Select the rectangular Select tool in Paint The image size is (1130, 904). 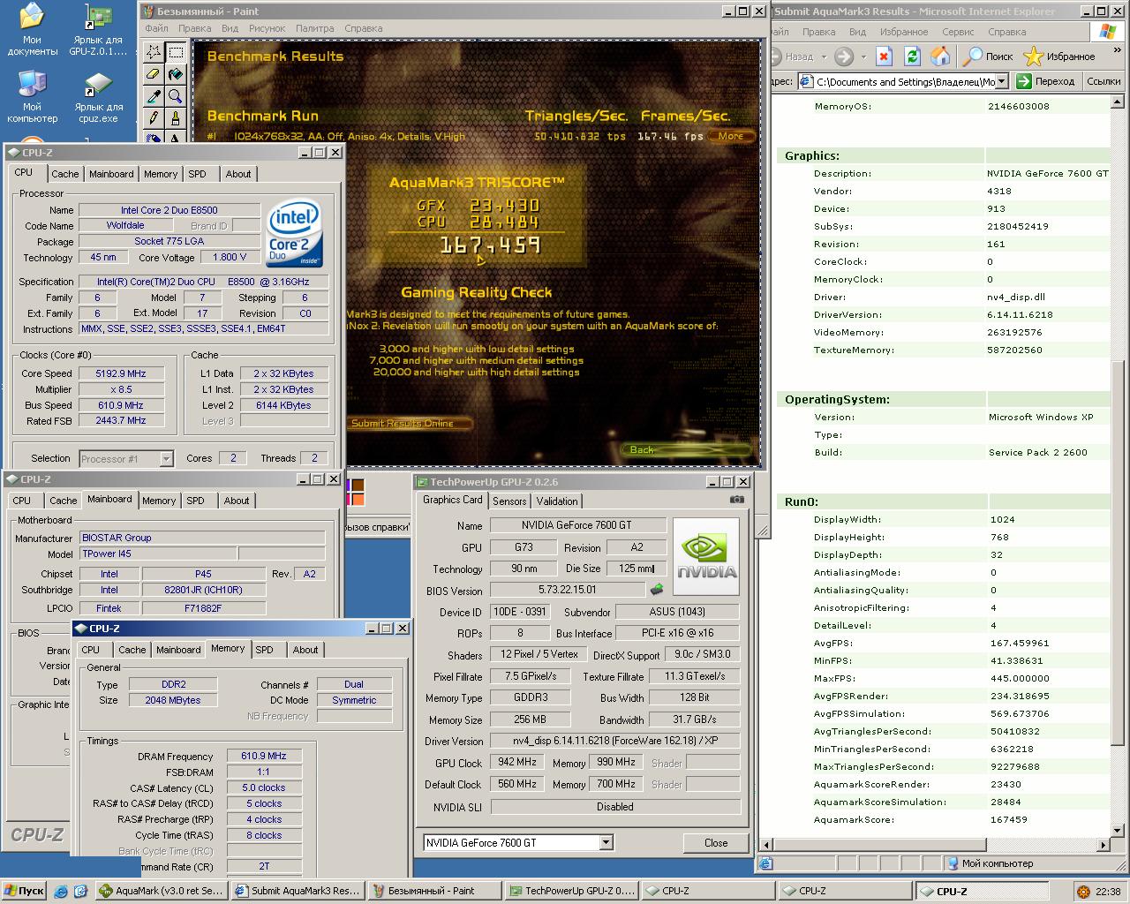(176, 52)
